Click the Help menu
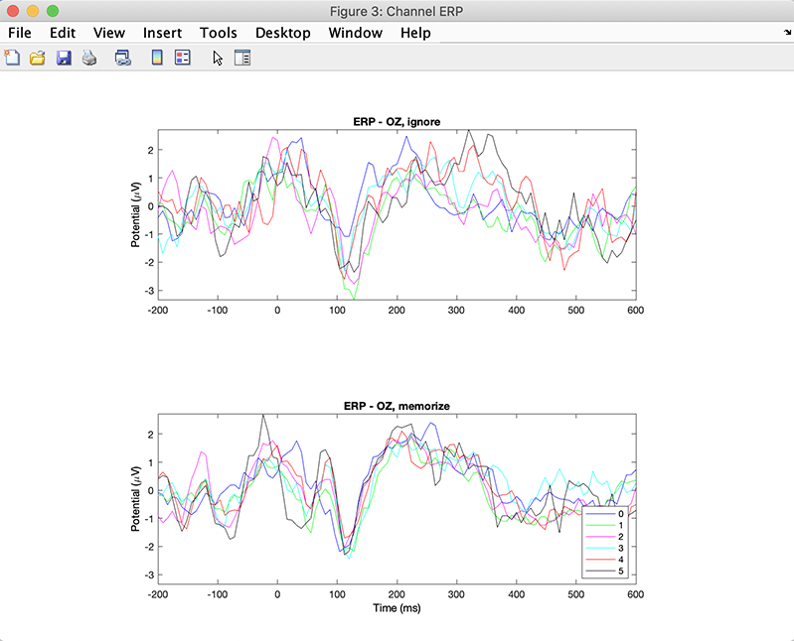This screenshot has width=794, height=641. click(x=415, y=33)
